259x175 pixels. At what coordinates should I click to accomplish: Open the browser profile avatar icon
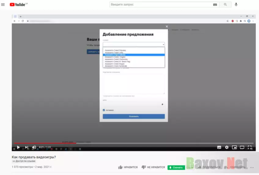click(x=249, y=21)
